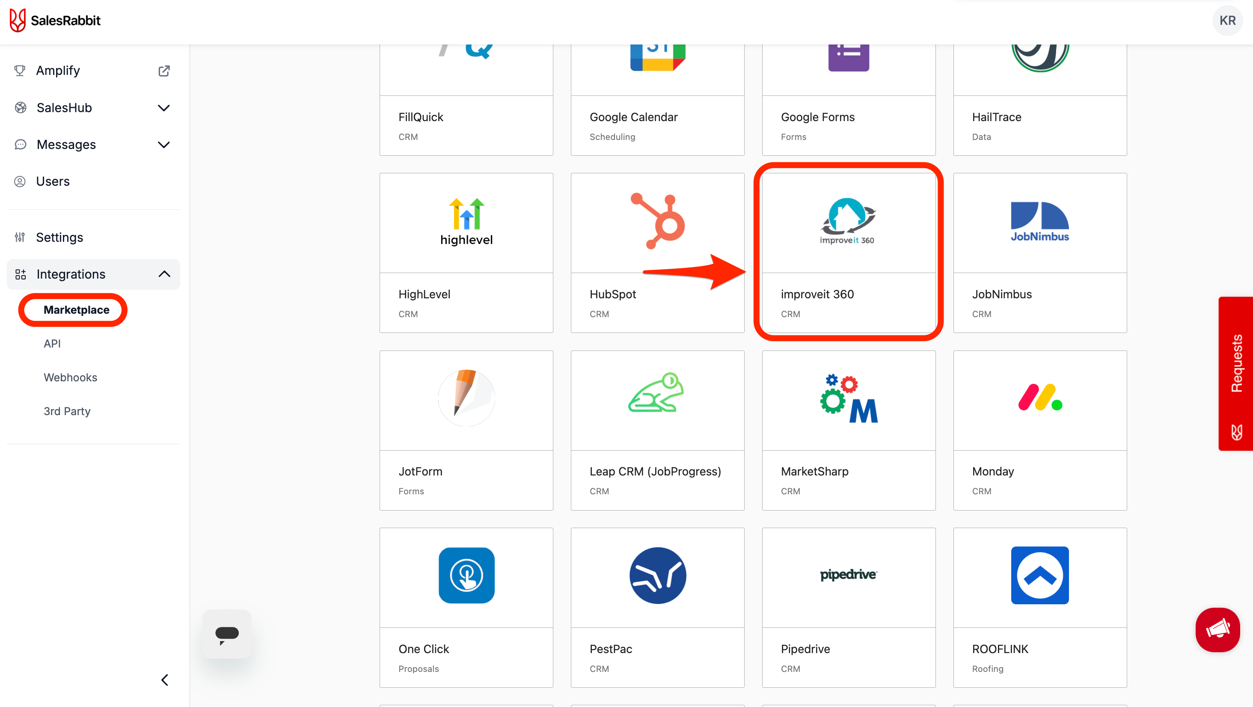Open the HubSpot integration logo

[657, 222]
